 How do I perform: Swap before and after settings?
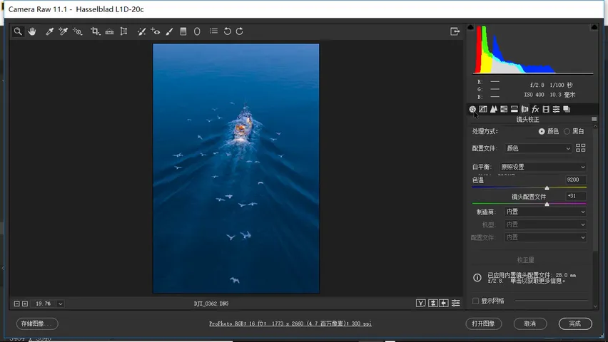(432, 304)
